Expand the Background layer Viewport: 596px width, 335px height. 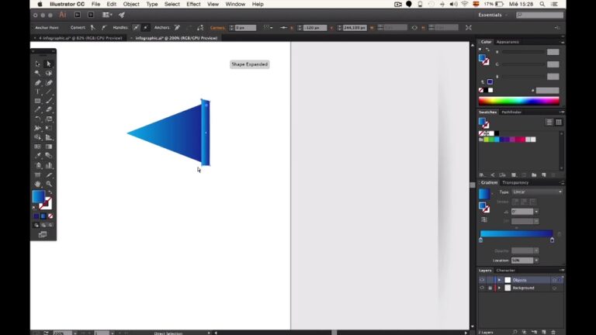click(x=499, y=288)
